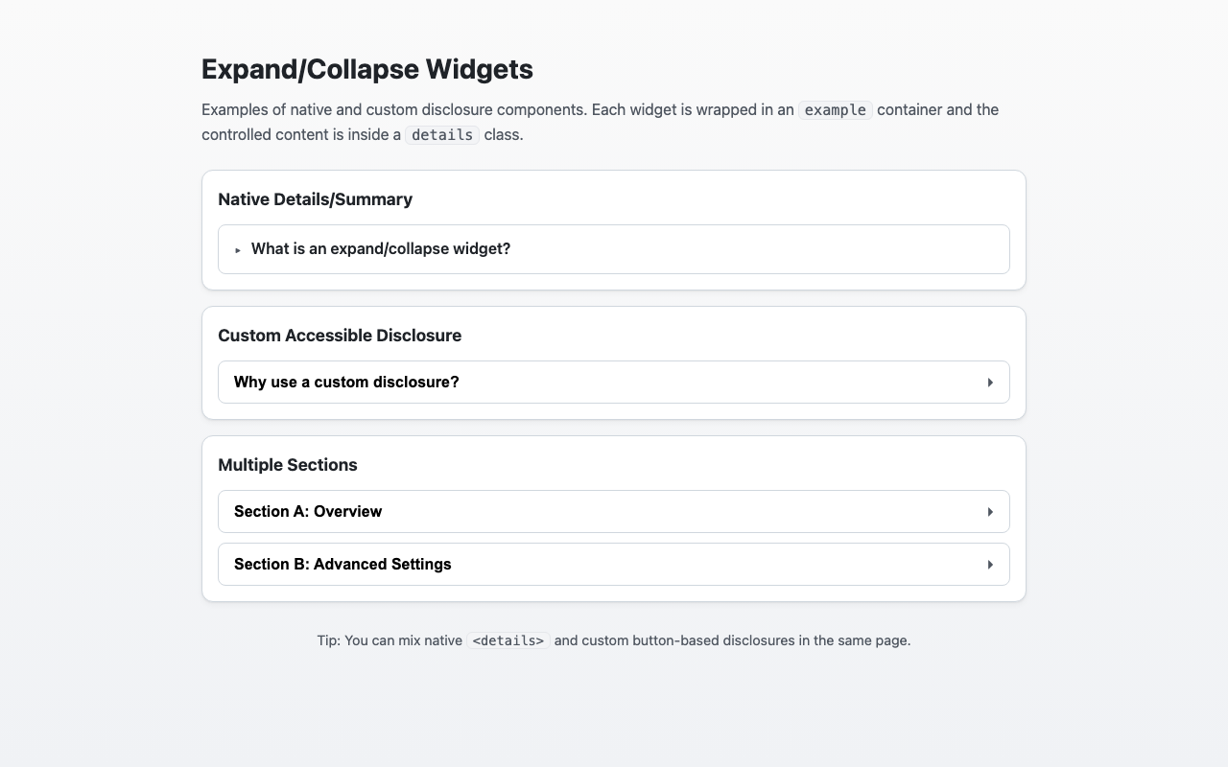This screenshot has height=767, width=1228.
Task: Click the <details> code snippet in the tip
Action: coord(508,640)
